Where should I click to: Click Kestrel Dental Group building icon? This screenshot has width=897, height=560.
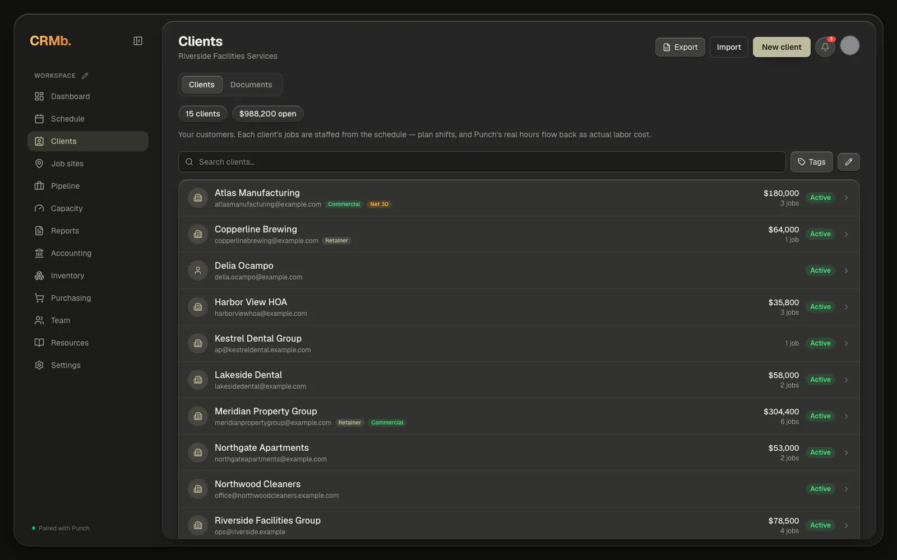tap(198, 343)
